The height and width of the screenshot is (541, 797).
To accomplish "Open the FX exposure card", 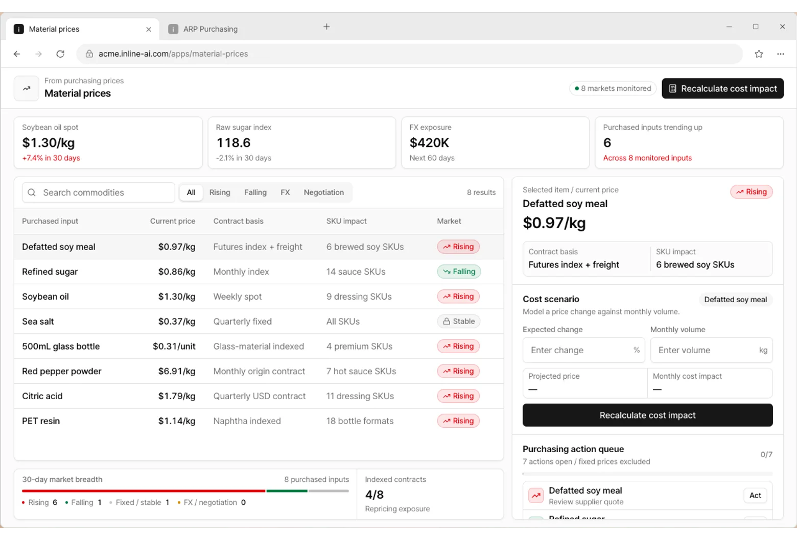I will (495, 142).
